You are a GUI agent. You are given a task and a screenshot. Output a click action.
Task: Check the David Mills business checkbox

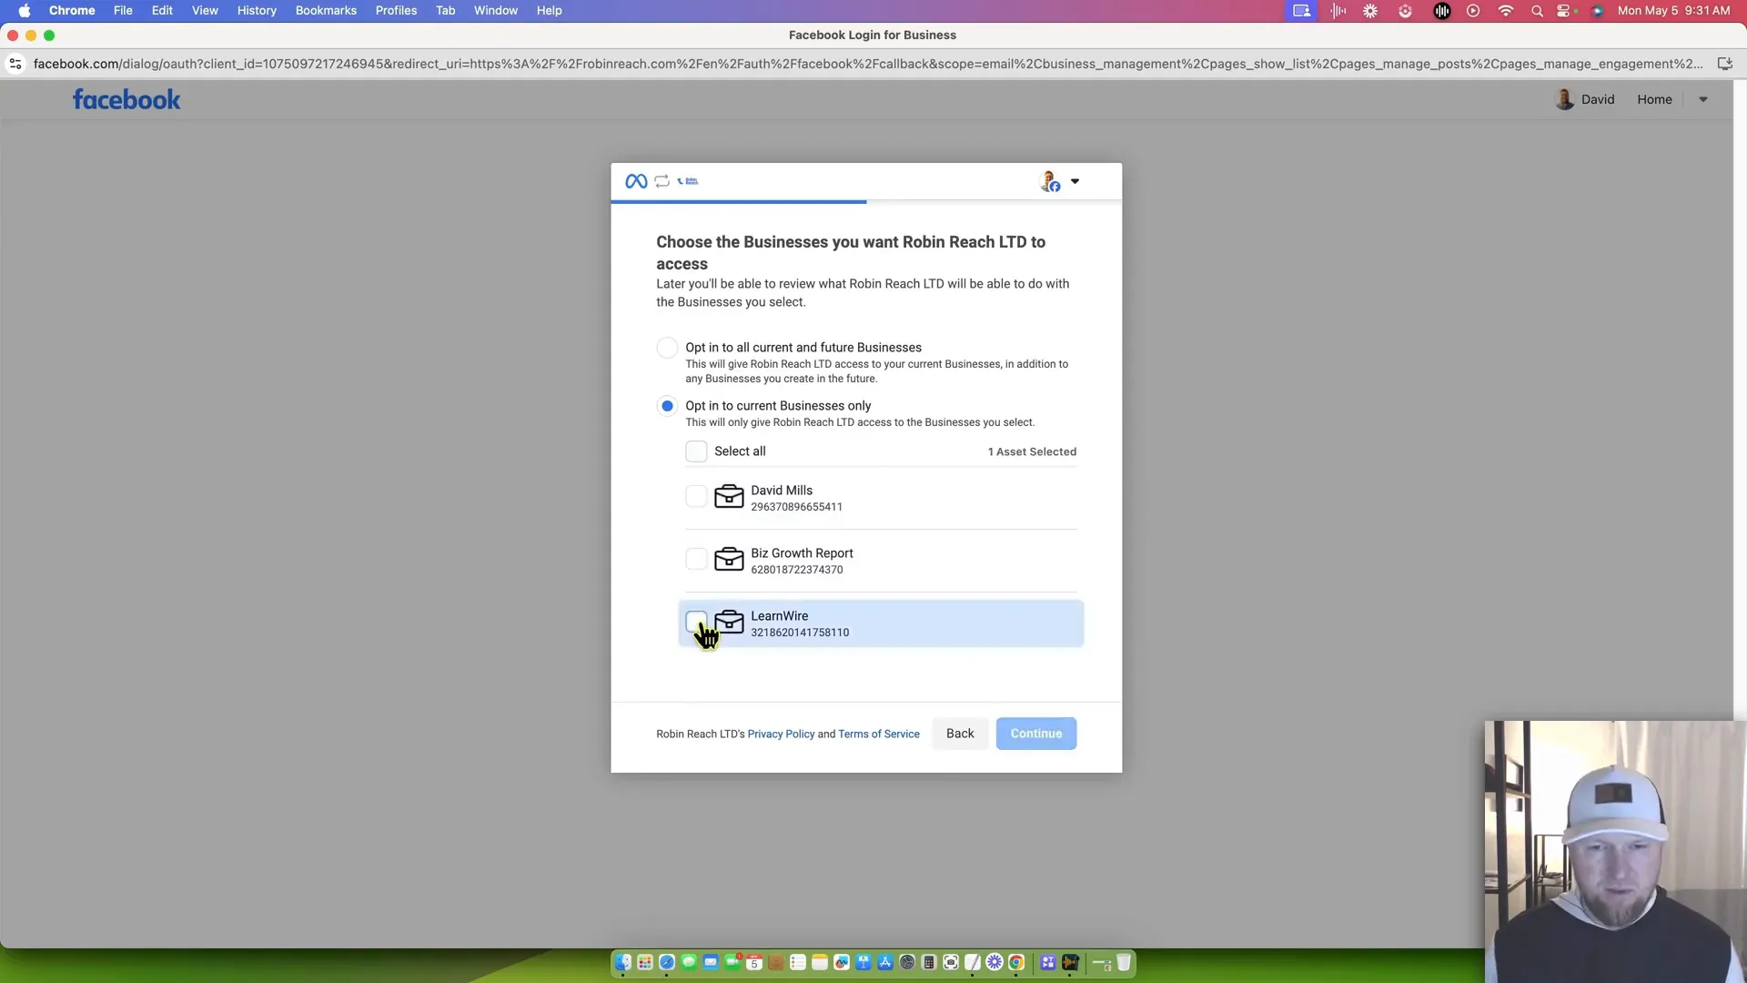(696, 497)
